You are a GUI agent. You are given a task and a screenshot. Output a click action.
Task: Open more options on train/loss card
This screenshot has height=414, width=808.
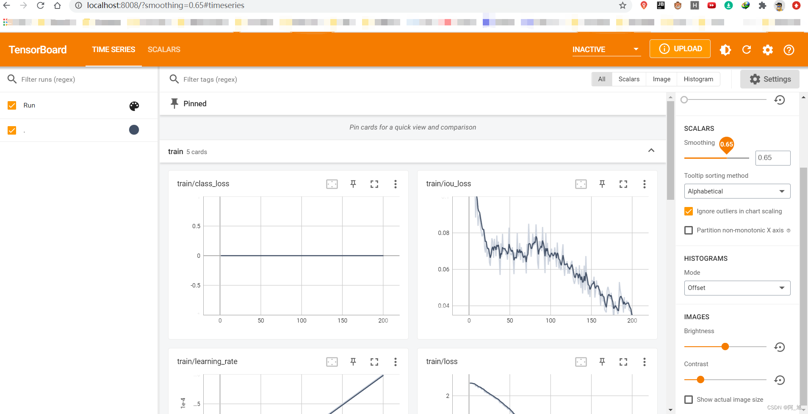[x=645, y=362]
